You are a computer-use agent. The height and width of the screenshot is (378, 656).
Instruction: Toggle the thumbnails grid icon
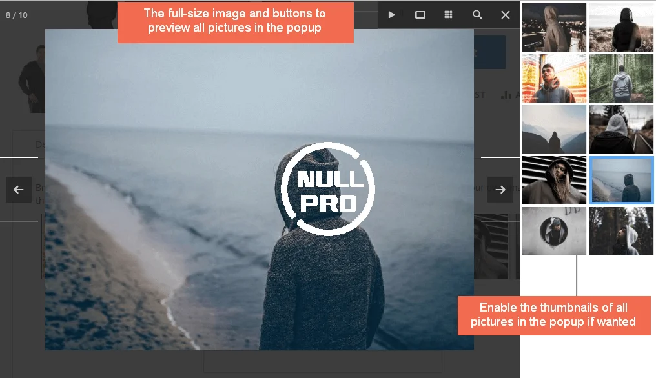(448, 15)
